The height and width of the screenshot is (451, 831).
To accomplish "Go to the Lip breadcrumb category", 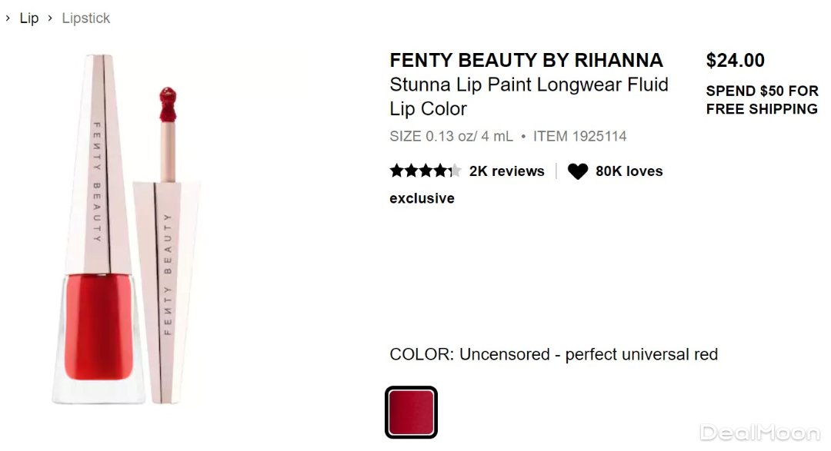I will pos(29,18).
